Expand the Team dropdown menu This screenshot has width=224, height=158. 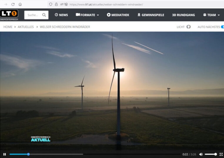pyautogui.click(x=211, y=15)
